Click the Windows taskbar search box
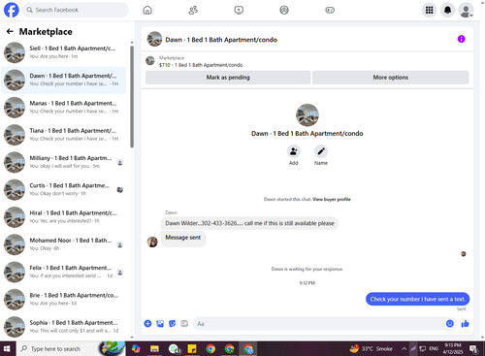 click(71, 348)
